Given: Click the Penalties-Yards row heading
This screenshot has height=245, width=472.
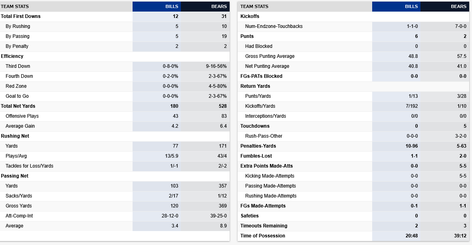Looking at the screenshot, I should 258,146.
